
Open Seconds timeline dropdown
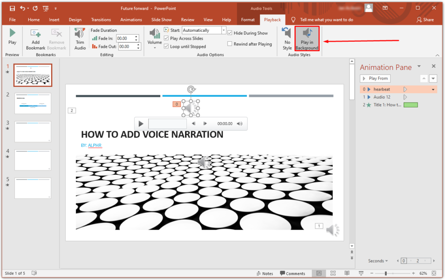378,261
